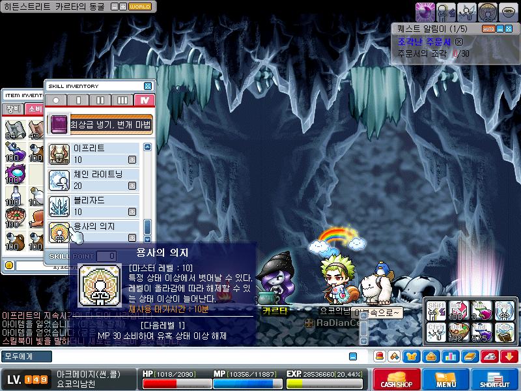Open the skill book icon button
This screenshot has height=391, width=521.
(x=470, y=356)
